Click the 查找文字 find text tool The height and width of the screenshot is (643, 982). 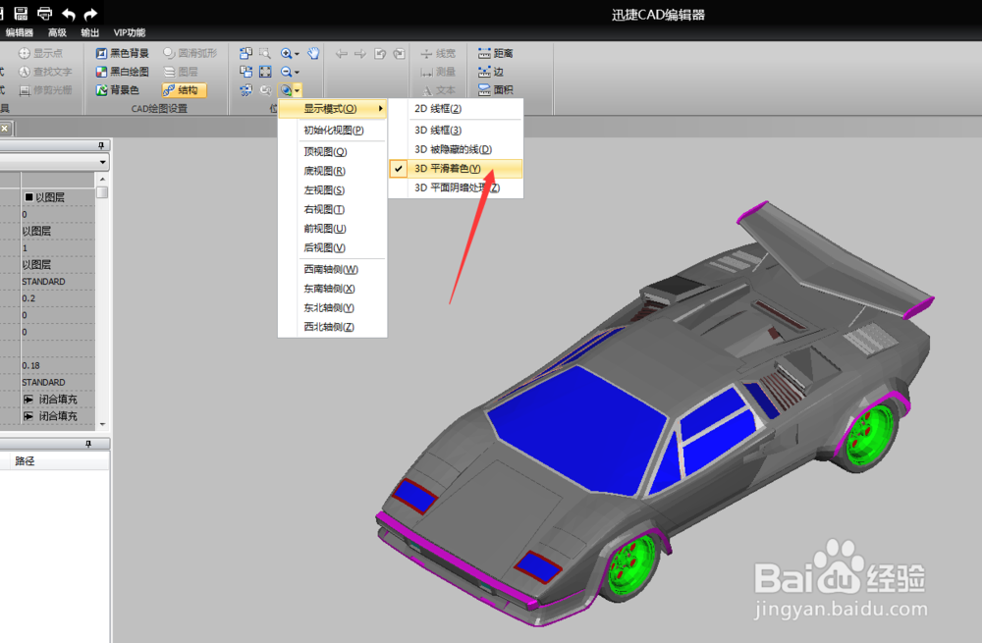coord(45,72)
